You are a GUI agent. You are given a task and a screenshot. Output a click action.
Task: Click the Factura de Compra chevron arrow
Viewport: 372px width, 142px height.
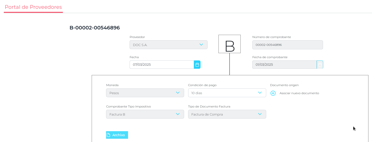(x=260, y=114)
